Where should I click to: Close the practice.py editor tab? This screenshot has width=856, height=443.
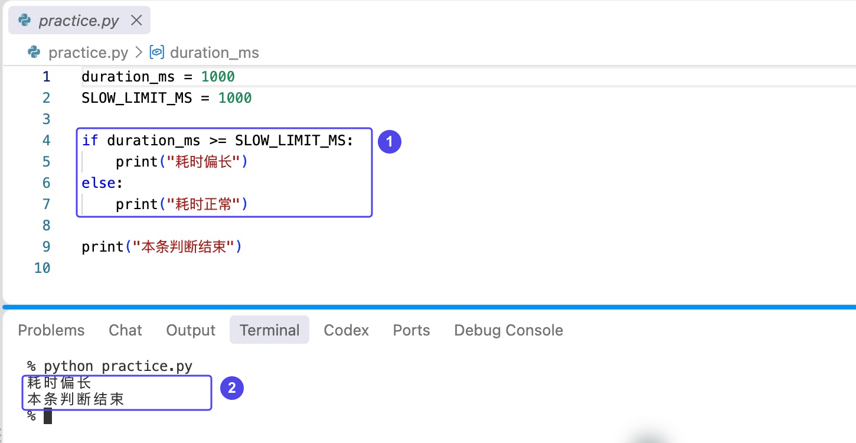click(136, 21)
